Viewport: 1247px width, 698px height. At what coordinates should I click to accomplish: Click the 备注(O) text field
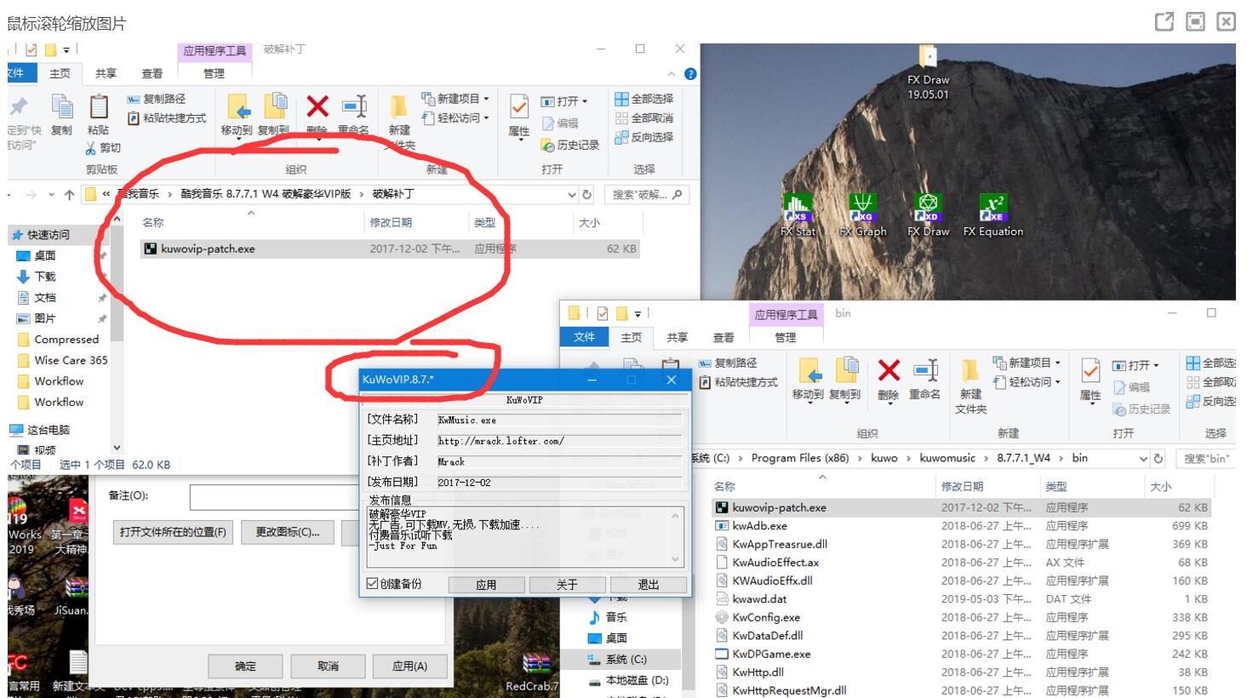pyautogui.click(x=276, y=496)
